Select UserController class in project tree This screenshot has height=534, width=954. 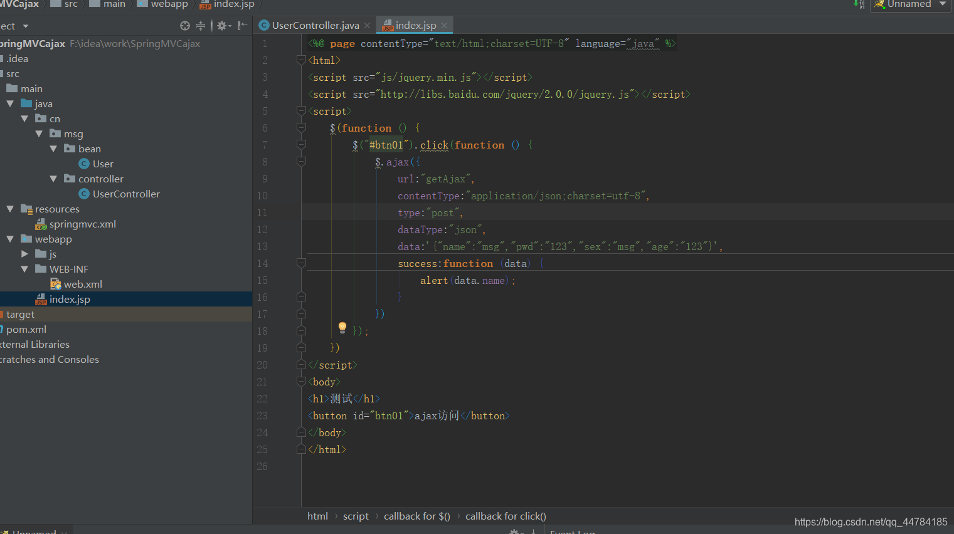pos(126,194)
